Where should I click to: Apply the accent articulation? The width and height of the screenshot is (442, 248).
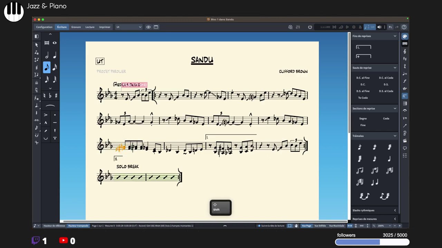(x=46, y=115)
